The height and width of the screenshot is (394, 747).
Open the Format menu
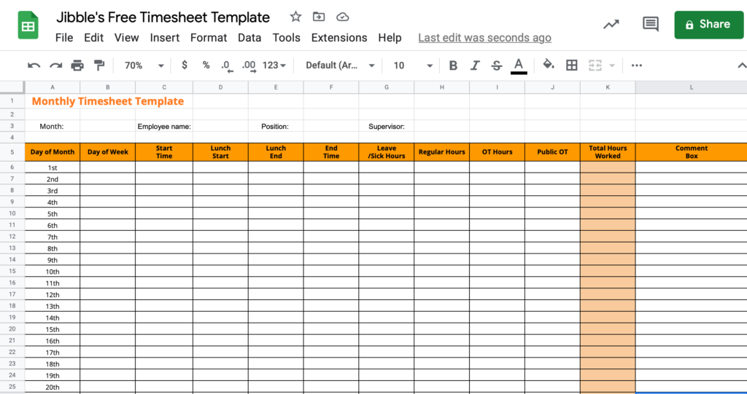pyautogui.click(x=209, y=38)
